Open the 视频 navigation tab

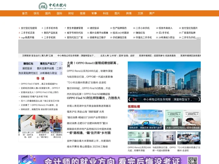click(82, 13)
